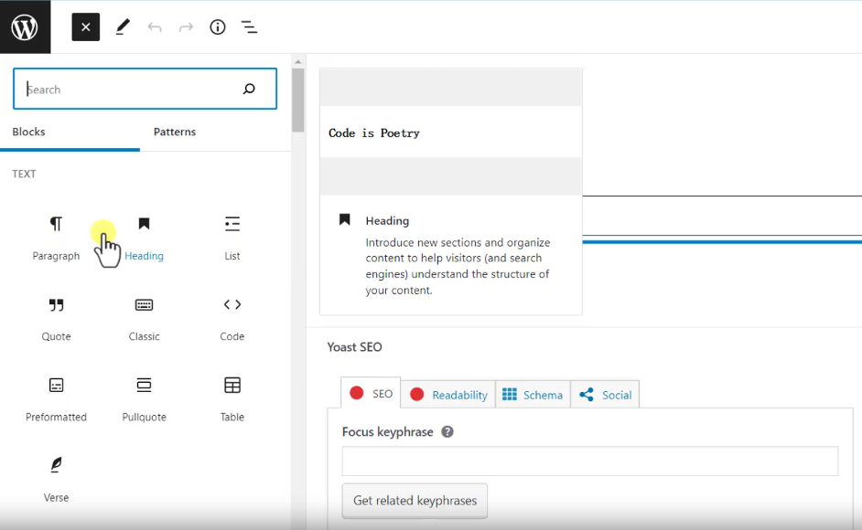Screen dimensions: 862x530
Task: Insert a Heading block
Action: tap(144, 237)
